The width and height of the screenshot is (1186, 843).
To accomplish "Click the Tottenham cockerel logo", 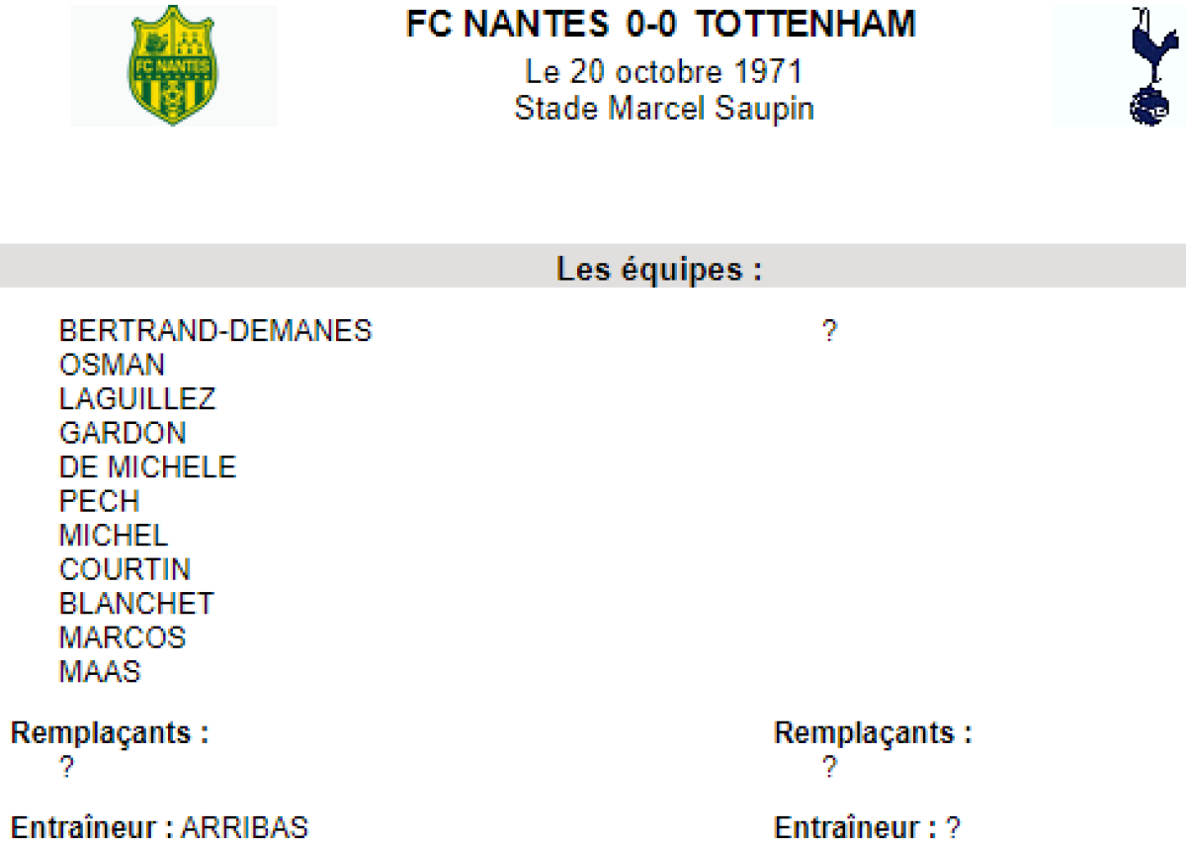I will [1150, 65].
